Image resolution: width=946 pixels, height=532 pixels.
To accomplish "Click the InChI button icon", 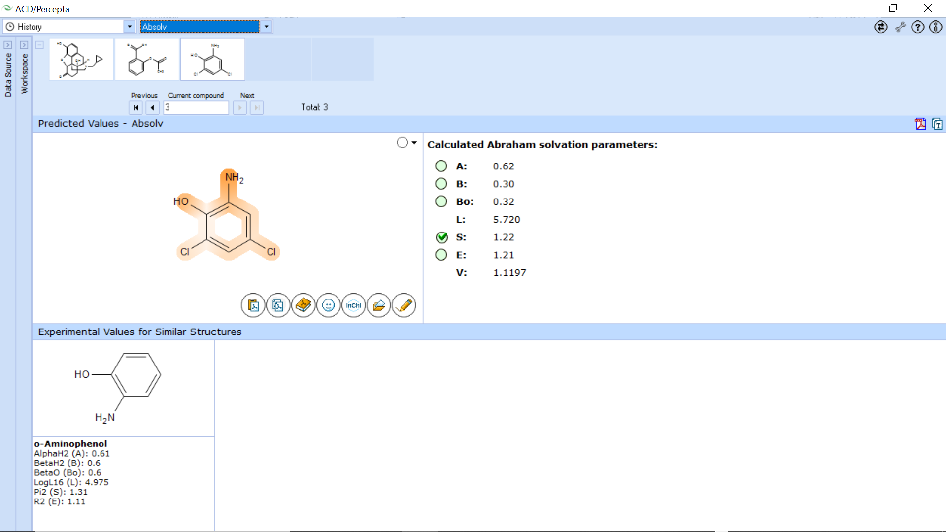I will (354, 305).
